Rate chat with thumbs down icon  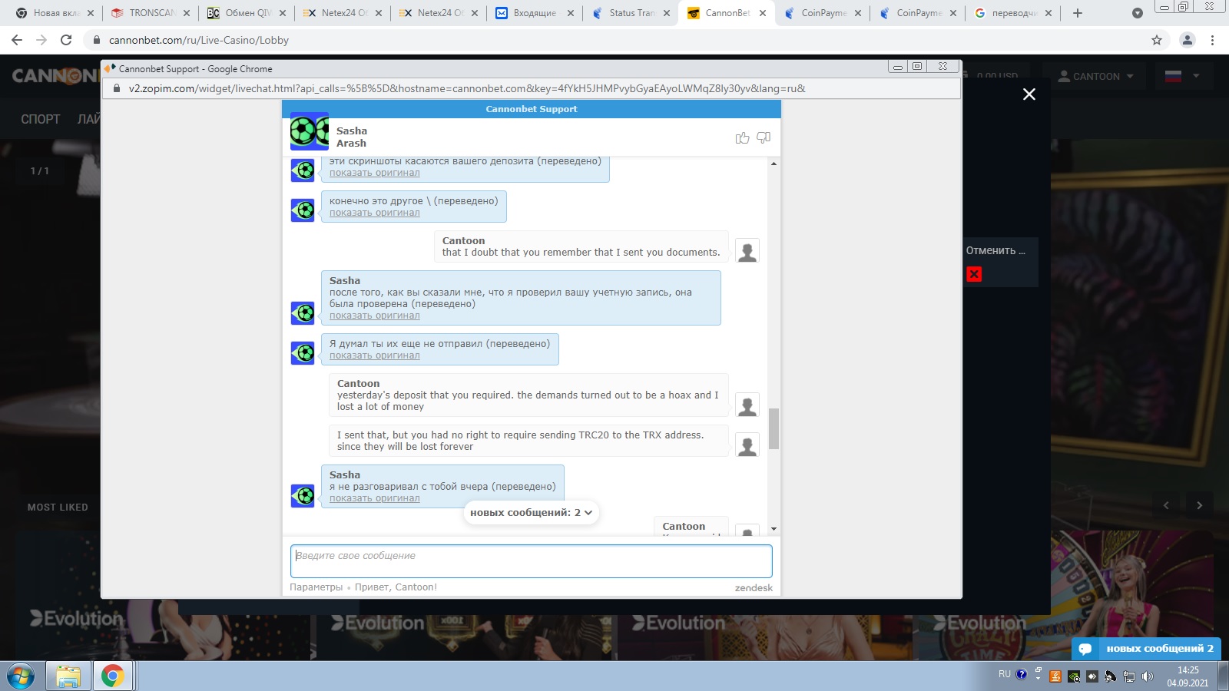point(764,137)
